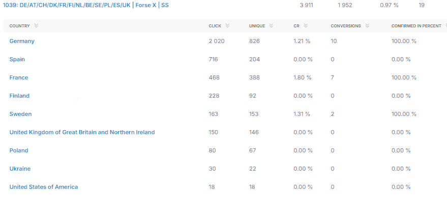Sort by Conversions column arrow icon

(x=368, y=26)
